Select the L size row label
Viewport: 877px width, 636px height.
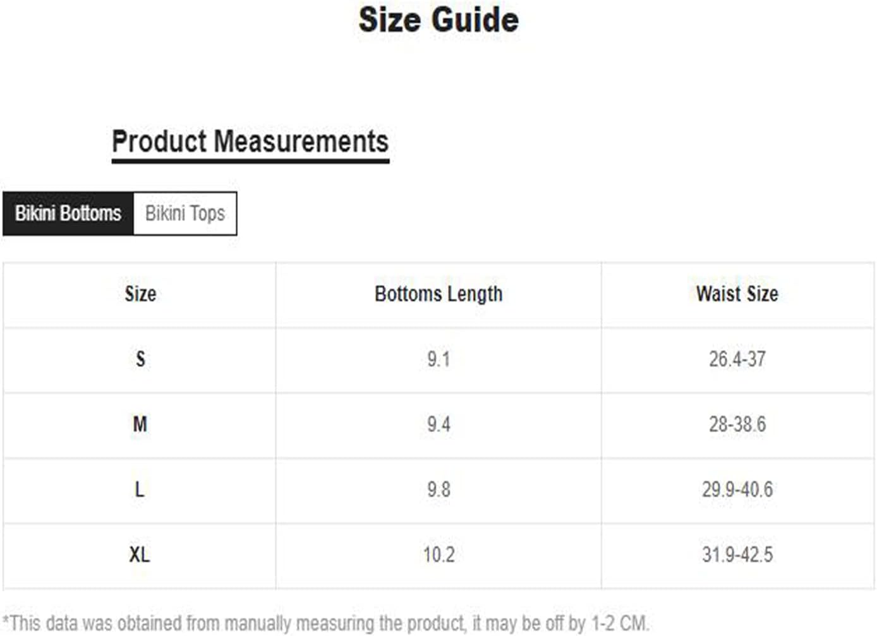(x=140, y=489)
